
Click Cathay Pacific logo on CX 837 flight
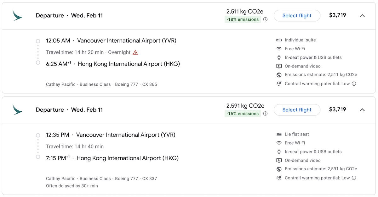click(x=17, y=109)
